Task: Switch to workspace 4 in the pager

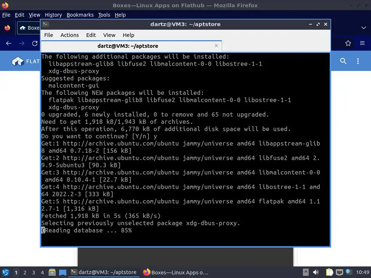Action: click(x=42, y=273)
